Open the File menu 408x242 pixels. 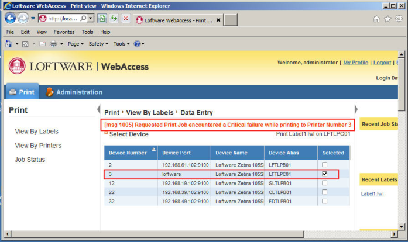10,32
